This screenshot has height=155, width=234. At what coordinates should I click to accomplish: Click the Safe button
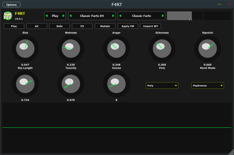(59, 26)
